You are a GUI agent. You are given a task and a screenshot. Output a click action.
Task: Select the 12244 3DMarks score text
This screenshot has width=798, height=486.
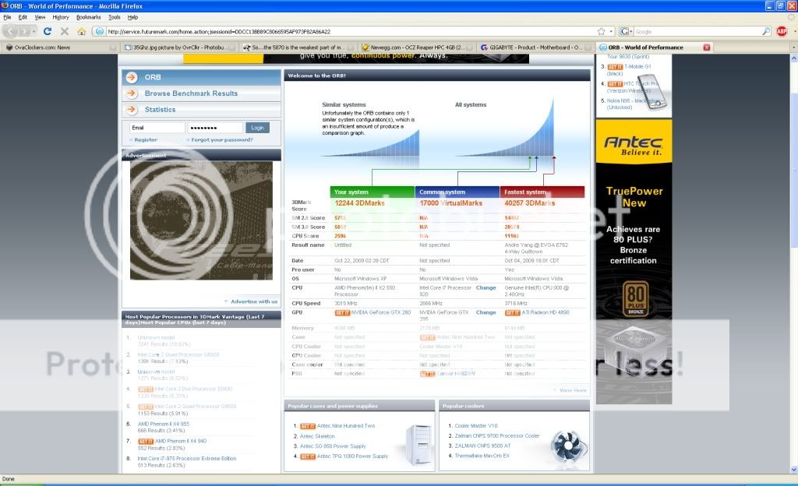coord(360,202)
